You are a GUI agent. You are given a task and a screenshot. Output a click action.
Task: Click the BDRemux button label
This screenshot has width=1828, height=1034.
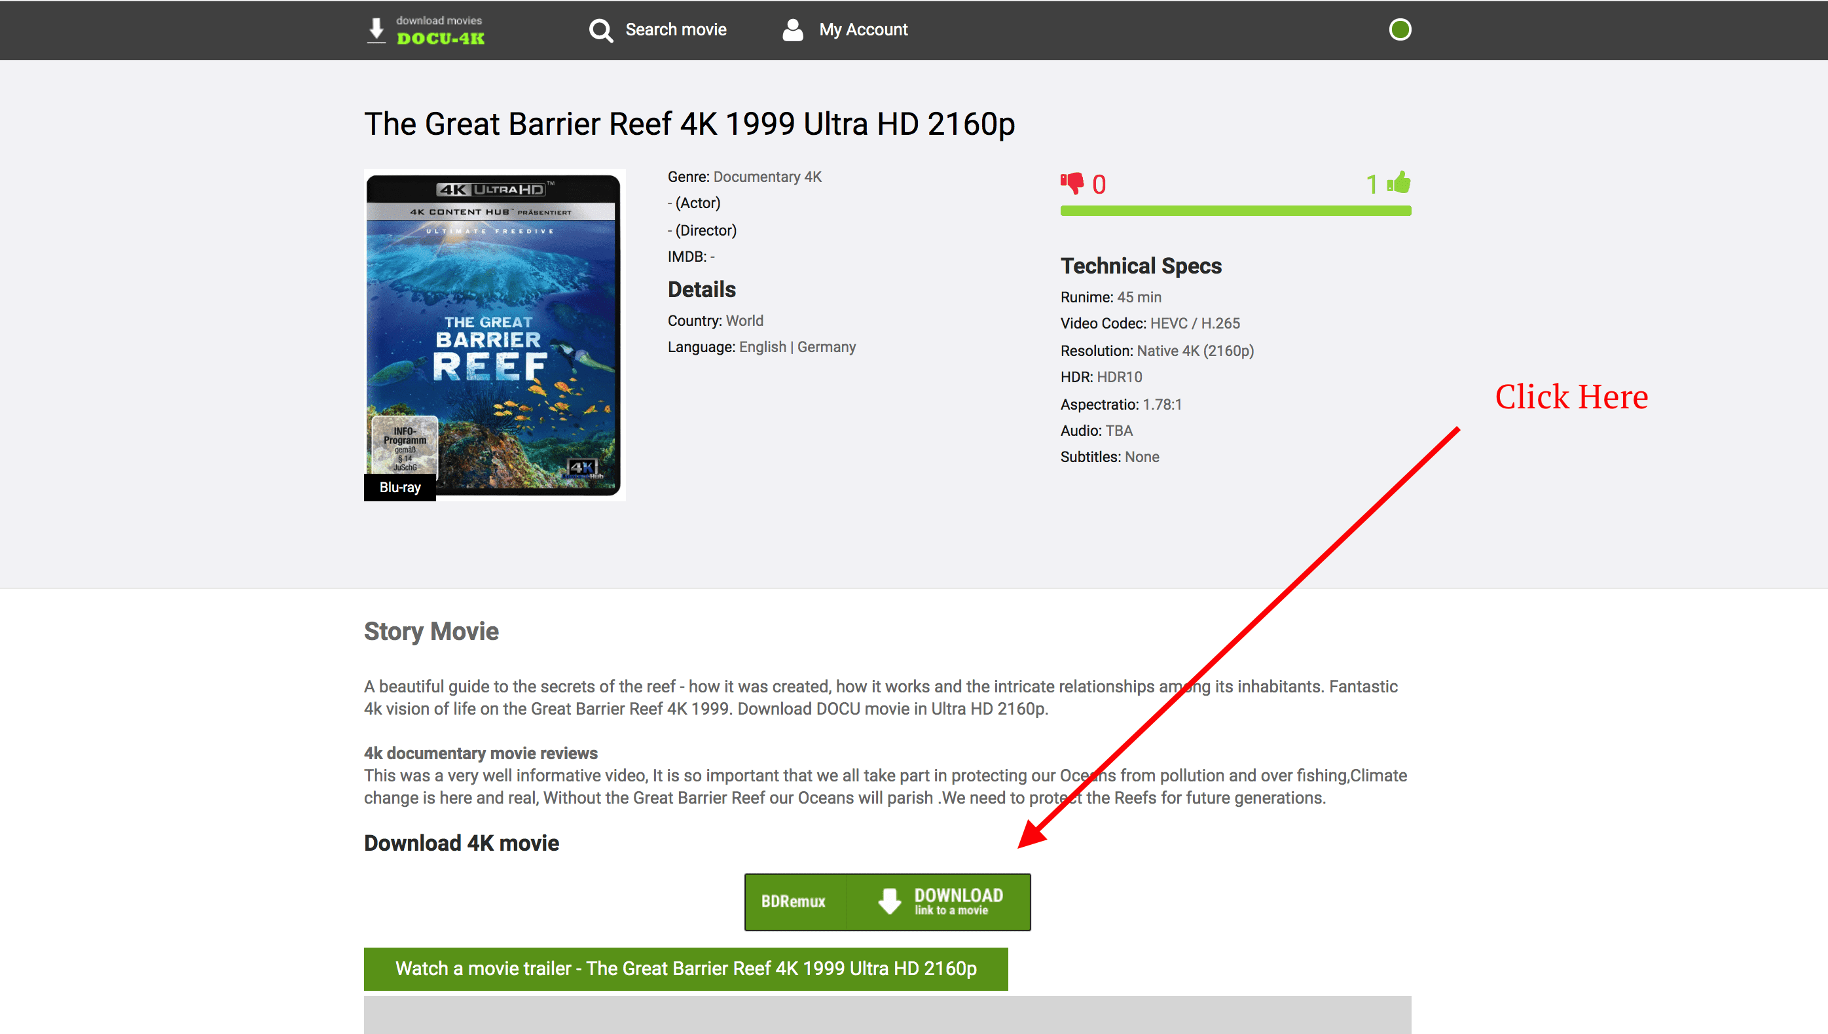point(794,901)
